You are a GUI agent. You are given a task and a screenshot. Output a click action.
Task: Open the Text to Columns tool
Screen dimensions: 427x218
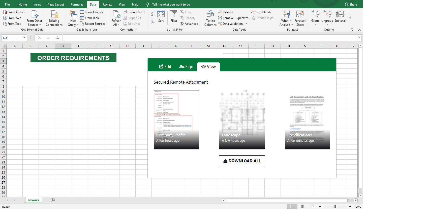pos(210,18)
